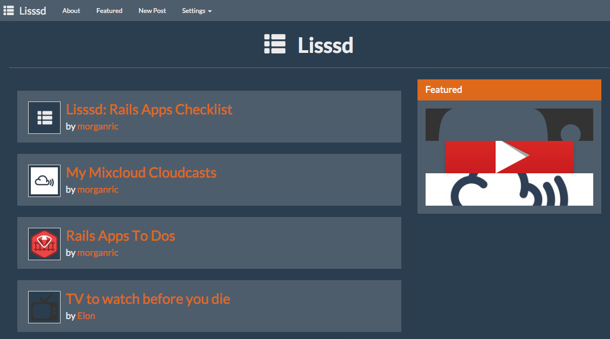The image size is (610, 339).
Task: Click the YouTube play button in Featured panel
Action: coord(509,158)
